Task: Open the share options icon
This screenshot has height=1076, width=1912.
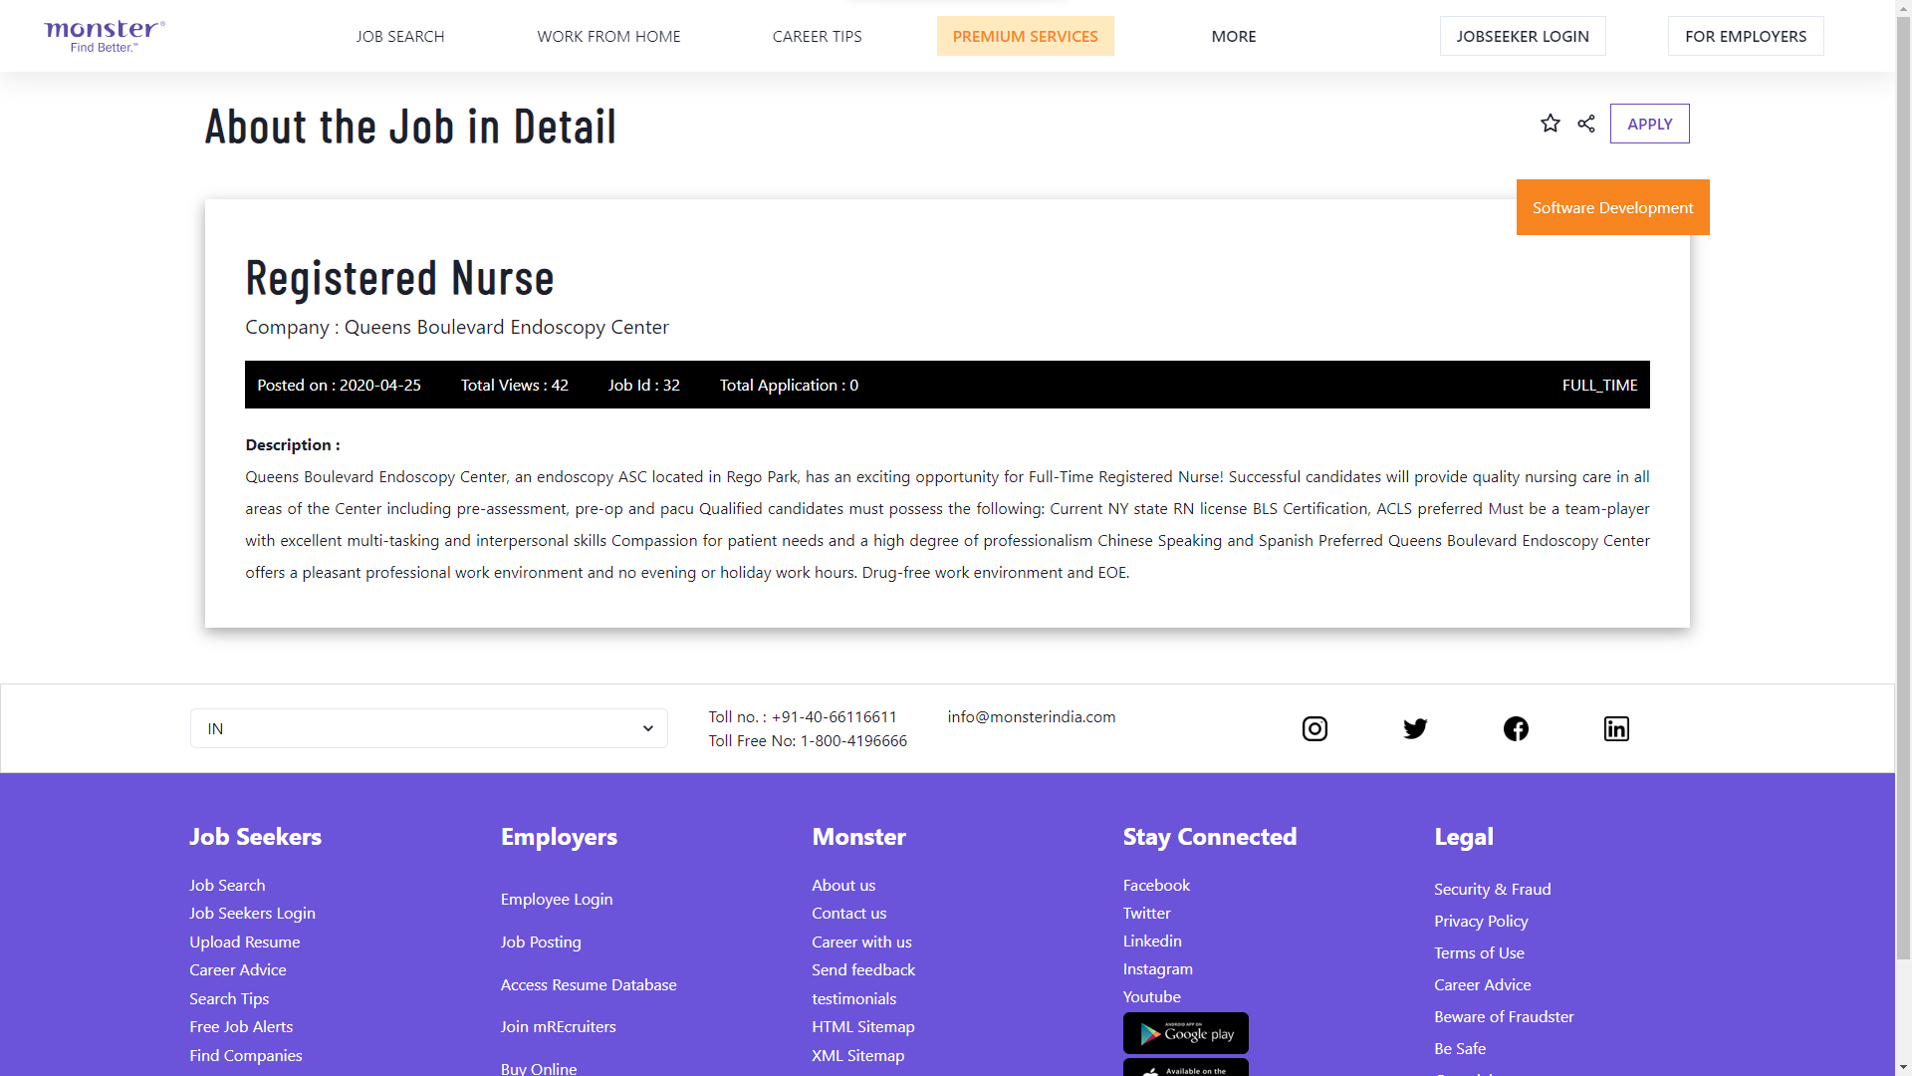Action: click(1586, 123)
